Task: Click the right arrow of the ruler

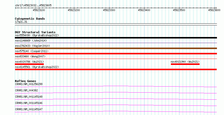Action: [216, 8]
